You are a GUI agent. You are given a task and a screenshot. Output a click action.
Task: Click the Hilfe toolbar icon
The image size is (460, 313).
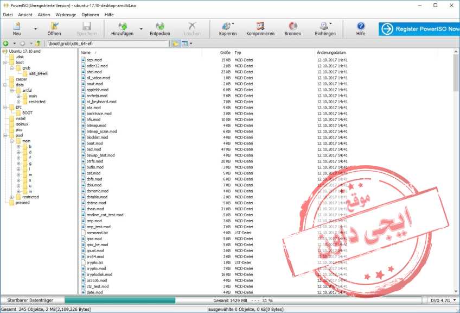361,28
